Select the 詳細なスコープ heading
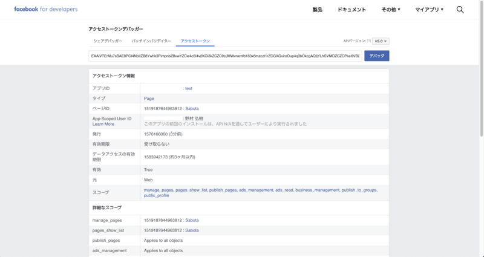Viewport: 484px width, 257px height. click(107, 207)
